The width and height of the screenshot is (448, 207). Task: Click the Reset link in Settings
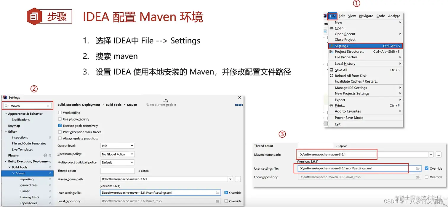(239, 105)
